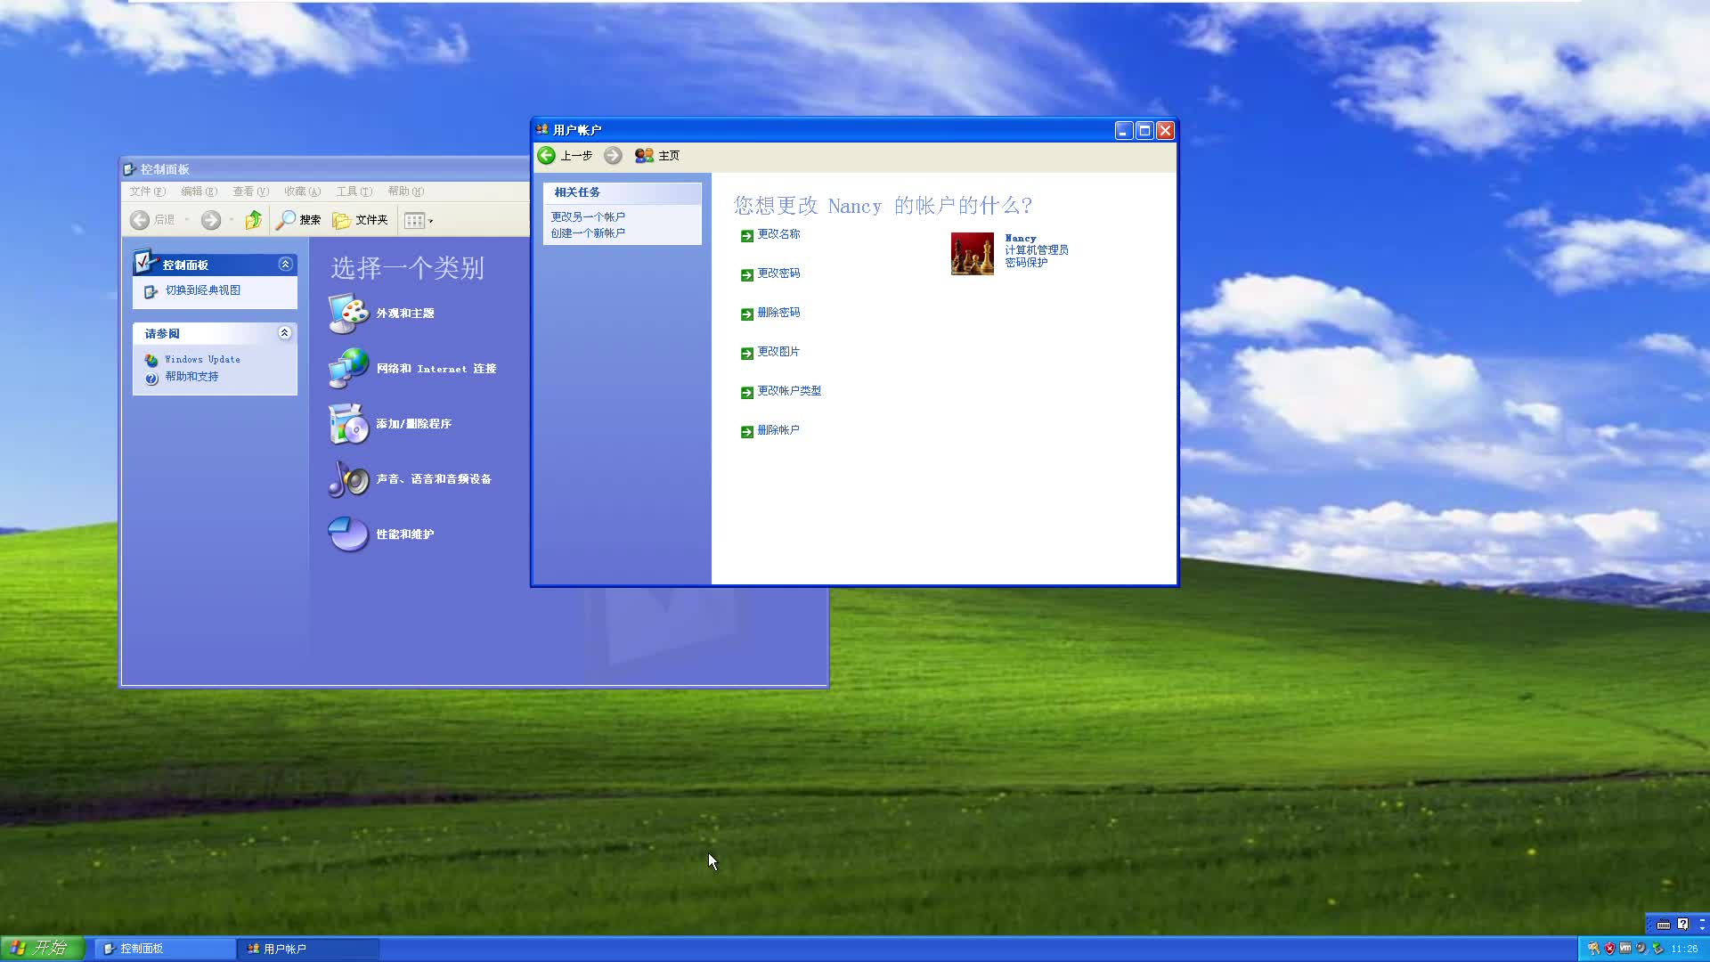
Task: Open the Sounds and Audio Devices speaker icon
Action: pos(348,479)
